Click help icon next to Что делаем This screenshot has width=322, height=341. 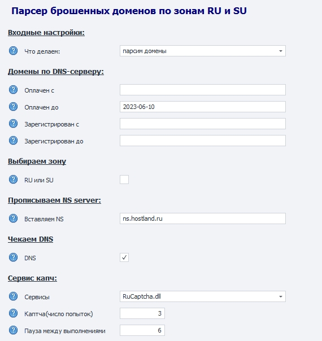13,51
